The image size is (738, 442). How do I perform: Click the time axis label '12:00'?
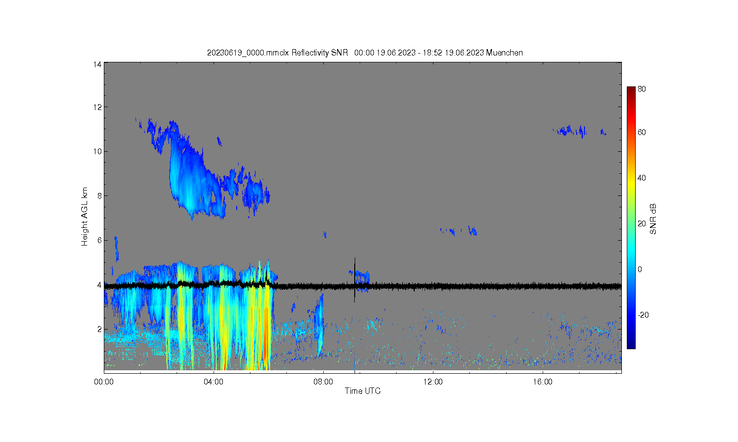[x=433, y=382]
